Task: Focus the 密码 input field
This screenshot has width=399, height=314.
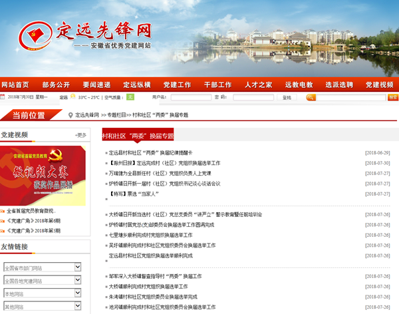Action: coord(253,97)
